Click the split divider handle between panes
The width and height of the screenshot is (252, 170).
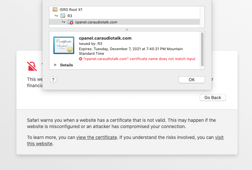[127, 30]
